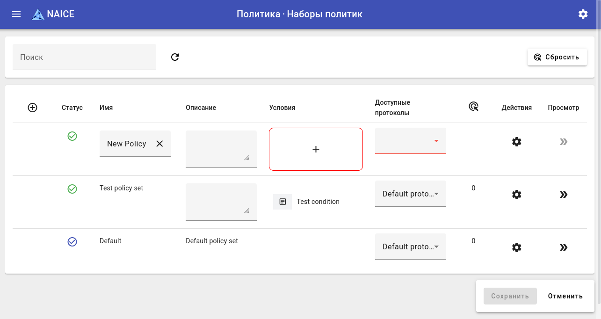
Task: Click the Test condition document icon
Action: (x=282, y=202)
